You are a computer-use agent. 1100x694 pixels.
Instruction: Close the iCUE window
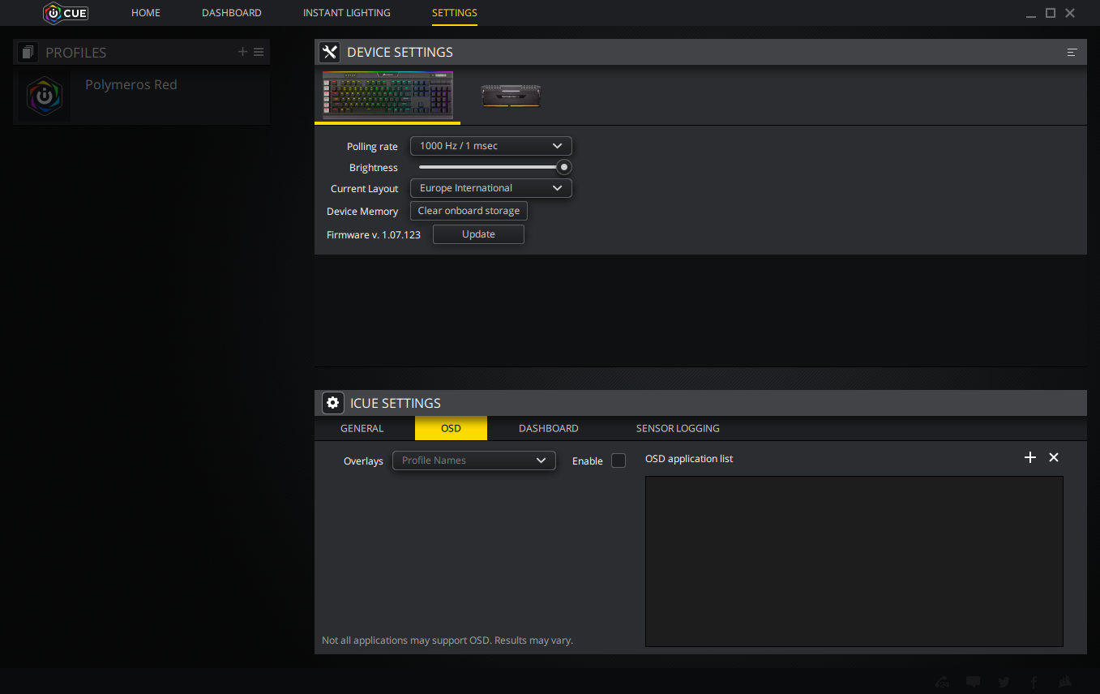[x=1070, y=13]
